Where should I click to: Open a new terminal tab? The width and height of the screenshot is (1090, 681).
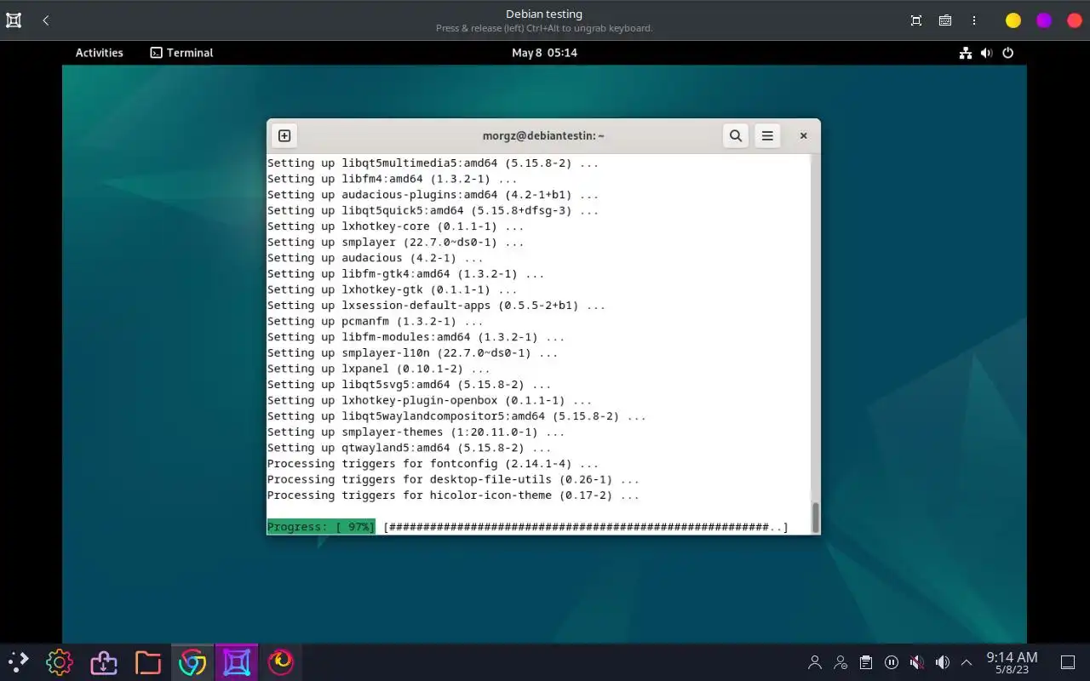coord(284,135)
